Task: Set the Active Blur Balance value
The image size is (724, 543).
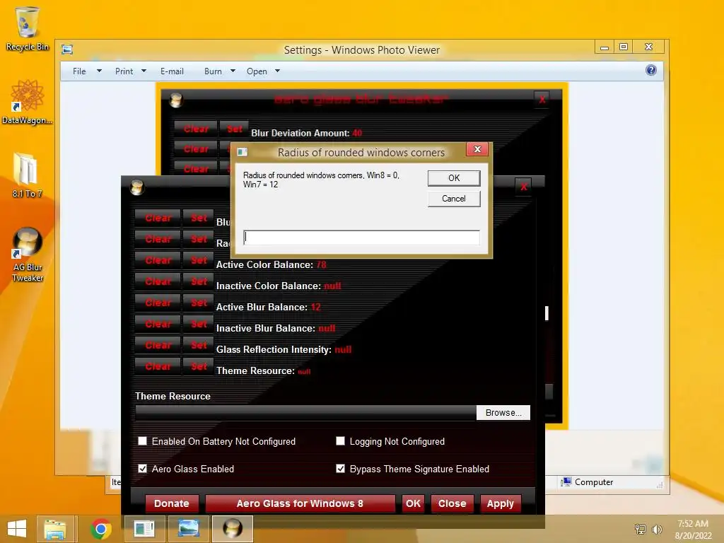Action: (x=199, y=303)
